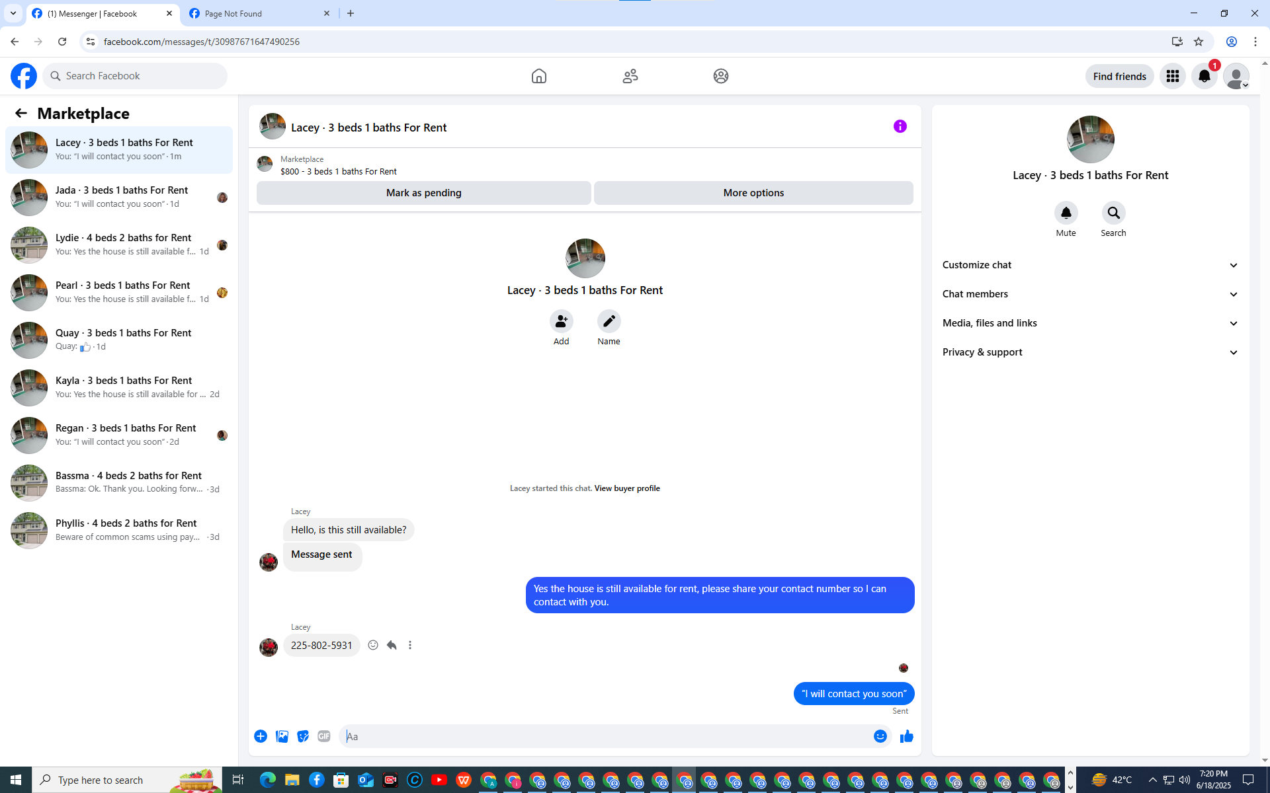1270x793 pixels.
Task: Open Phyllis's 4 beds 2 baths chat
Action: click(x=119, y=530)
